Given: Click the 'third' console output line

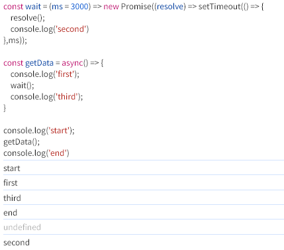Looking at the screenshot, I should [144, 198].
